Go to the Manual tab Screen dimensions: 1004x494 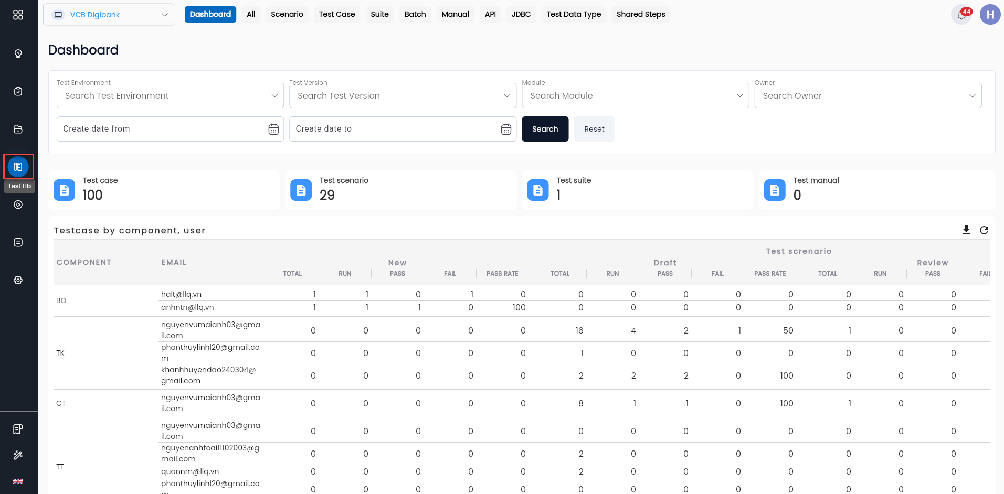(455, 14)
